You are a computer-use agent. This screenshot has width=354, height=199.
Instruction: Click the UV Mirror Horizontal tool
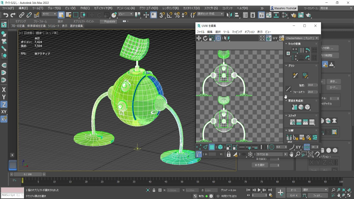tap(227, 38)
